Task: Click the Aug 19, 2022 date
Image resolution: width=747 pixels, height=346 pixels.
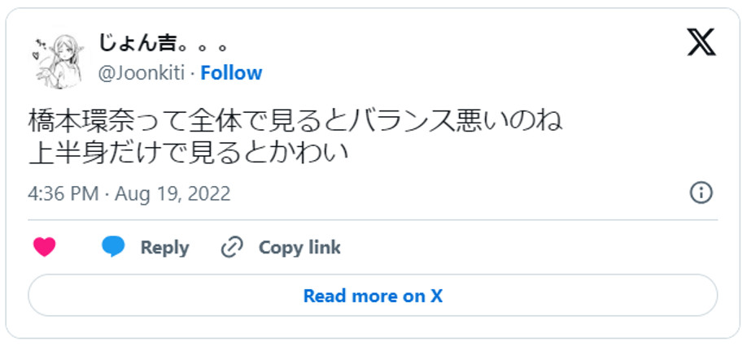Action: point(173,194)
